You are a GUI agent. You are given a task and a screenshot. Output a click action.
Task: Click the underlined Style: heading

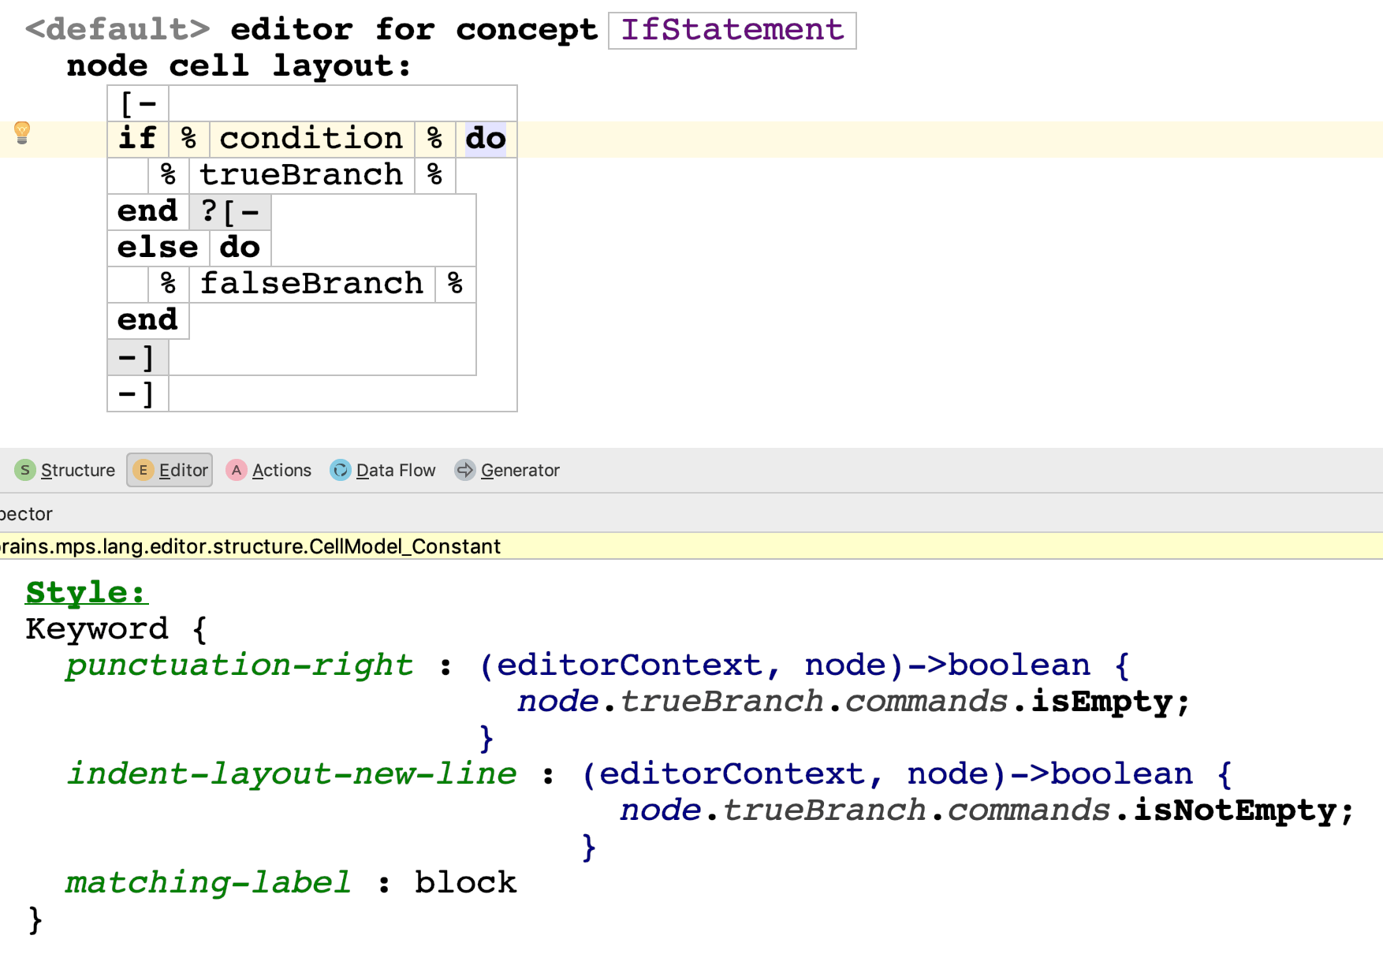pyautogui.click(x=85, y=592)
